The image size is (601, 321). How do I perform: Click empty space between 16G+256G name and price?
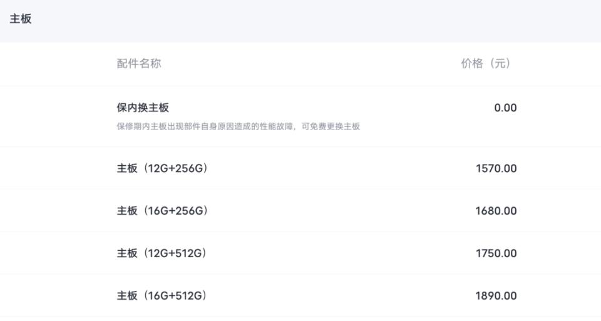[341, 211]
